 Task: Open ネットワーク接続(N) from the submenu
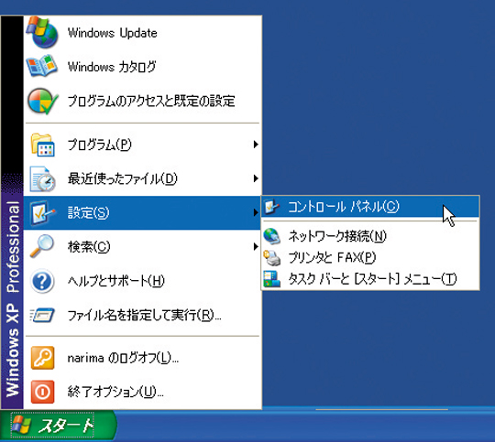[370, 236]
